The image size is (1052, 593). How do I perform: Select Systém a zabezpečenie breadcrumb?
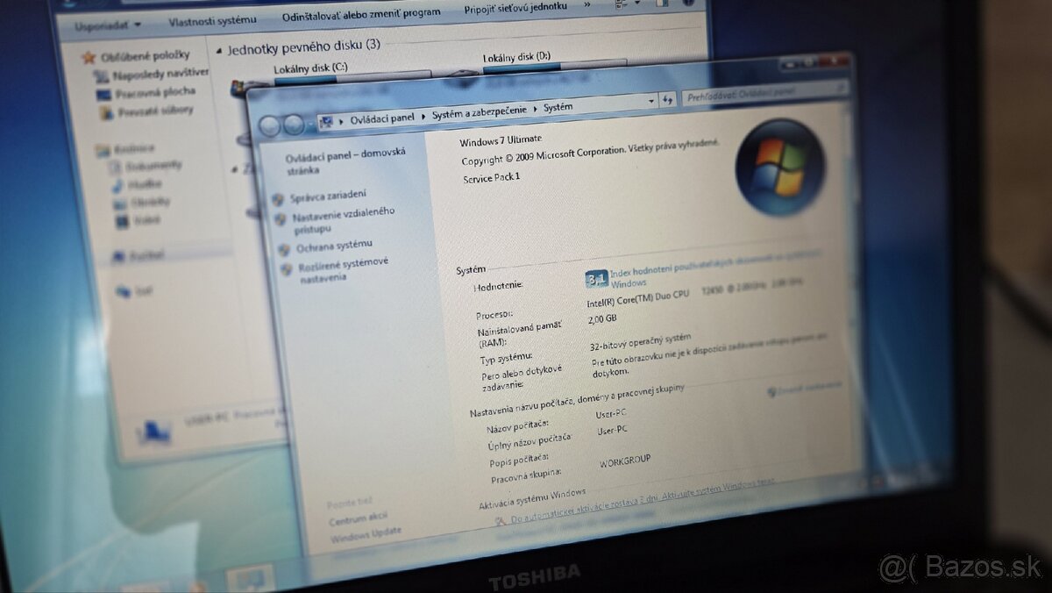point(480,111)
